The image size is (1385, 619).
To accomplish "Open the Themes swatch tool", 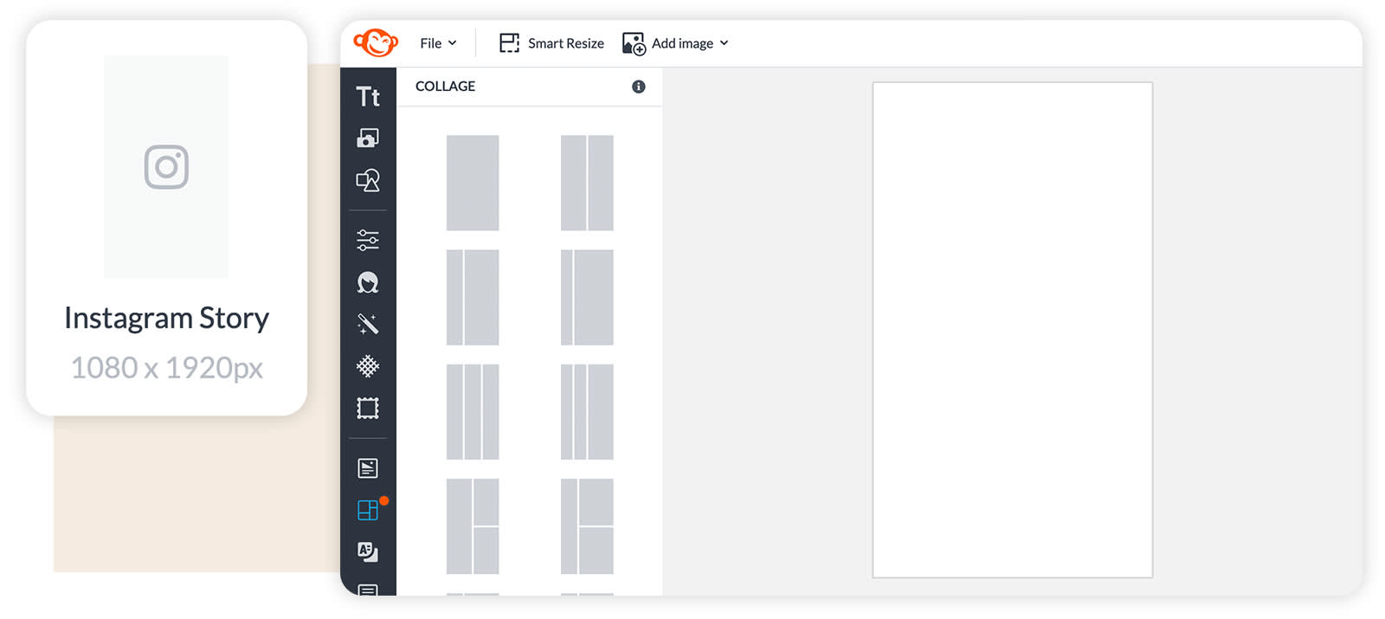I will [x=368, y=552].
